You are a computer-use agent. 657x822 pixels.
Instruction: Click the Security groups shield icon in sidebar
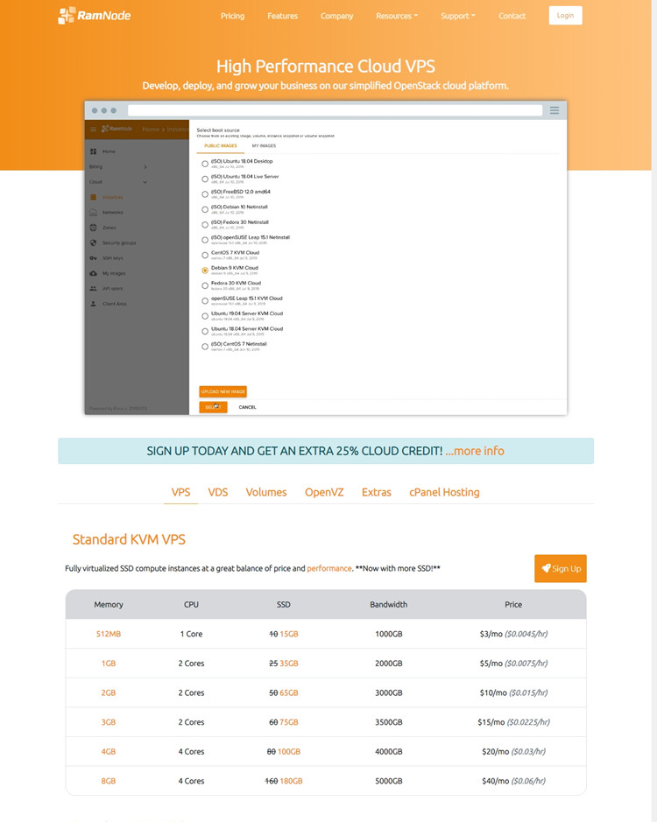(x=93, y=242)
